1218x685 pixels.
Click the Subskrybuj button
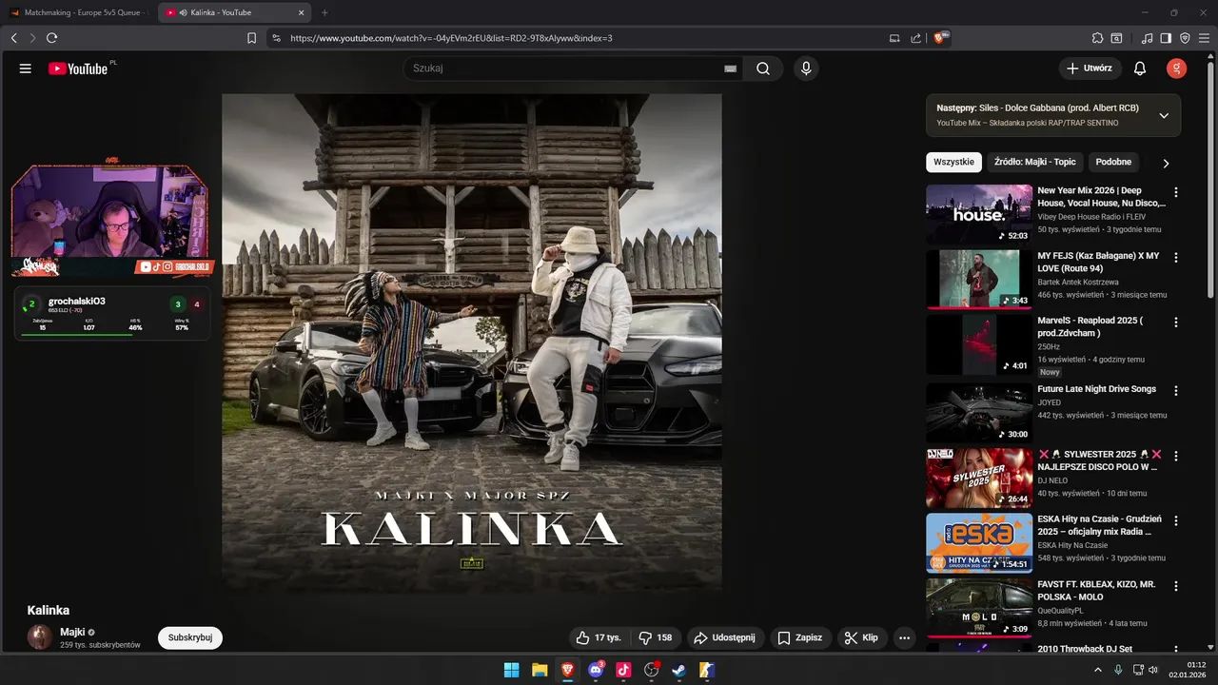[190, 637]
